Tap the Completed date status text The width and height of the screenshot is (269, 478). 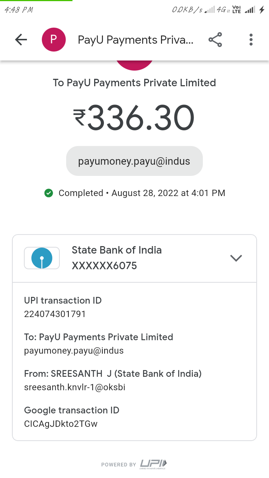(x=142, y=193)
